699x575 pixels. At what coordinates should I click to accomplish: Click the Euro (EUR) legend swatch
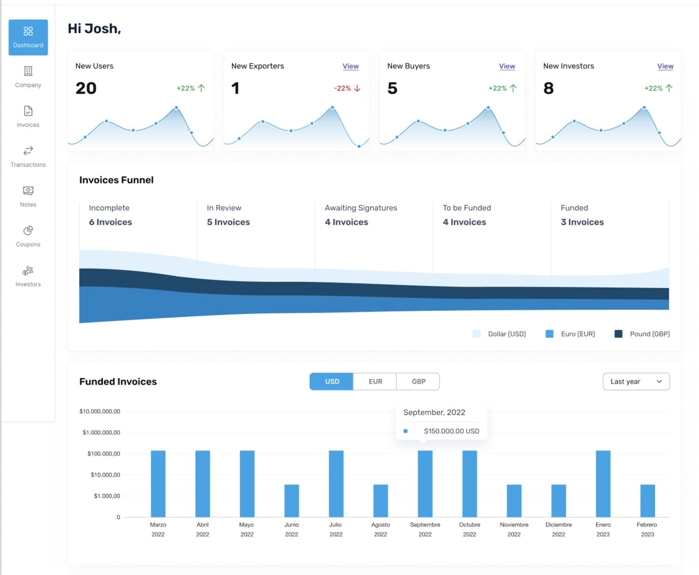pyautogui.click(x=550, y=334)
